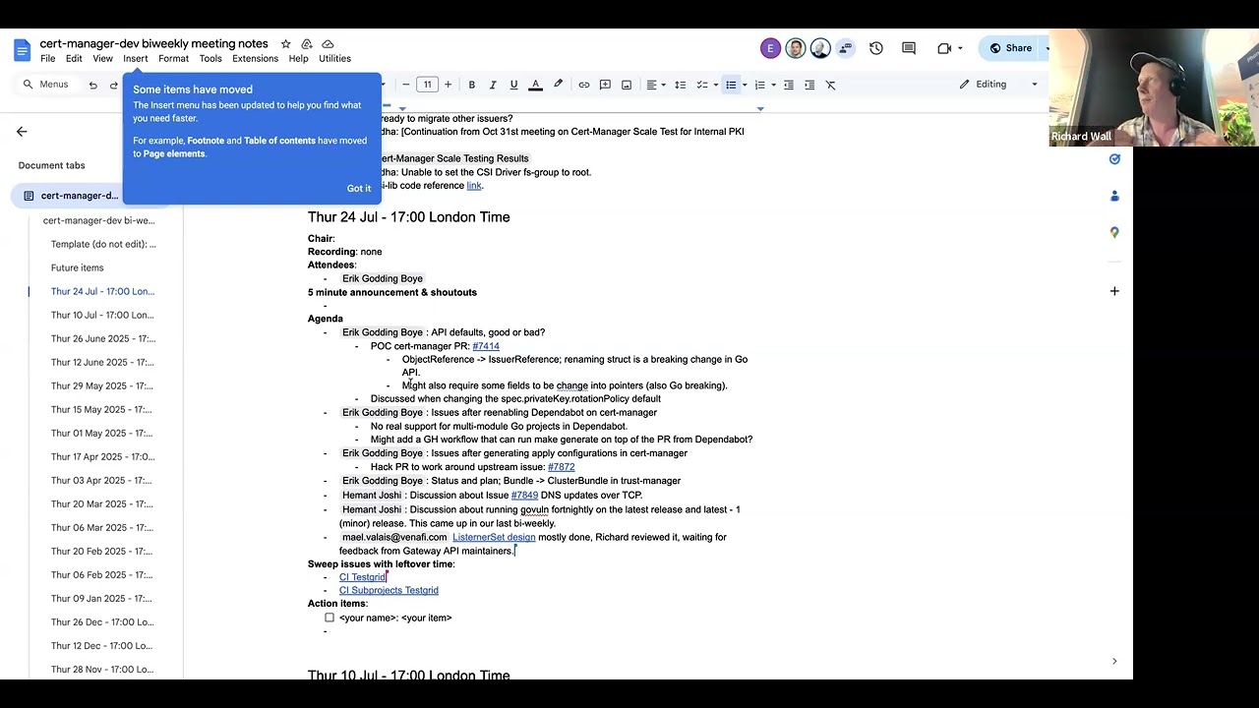Insert an image from the toolbar
1259x708 pixels.
[627, 85]
